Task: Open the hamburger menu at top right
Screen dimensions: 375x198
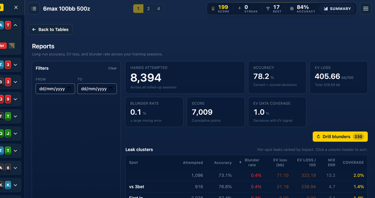Action: (x=366, y=9)
